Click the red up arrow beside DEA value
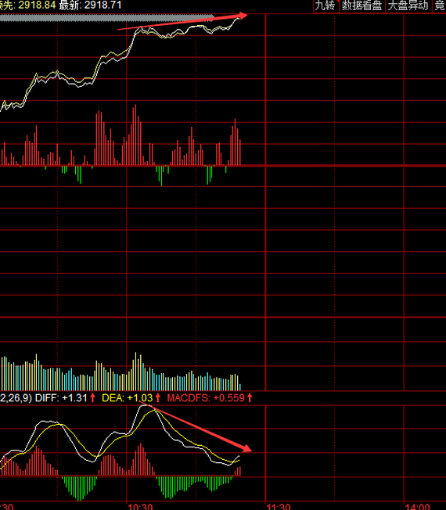446x510 pixels. pyautogui.click(x=158, y=398)
